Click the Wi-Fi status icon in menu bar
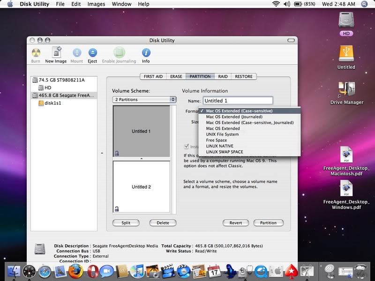This screenshot has width=375, height=281. pyautogui.click(x=276, y=4)
